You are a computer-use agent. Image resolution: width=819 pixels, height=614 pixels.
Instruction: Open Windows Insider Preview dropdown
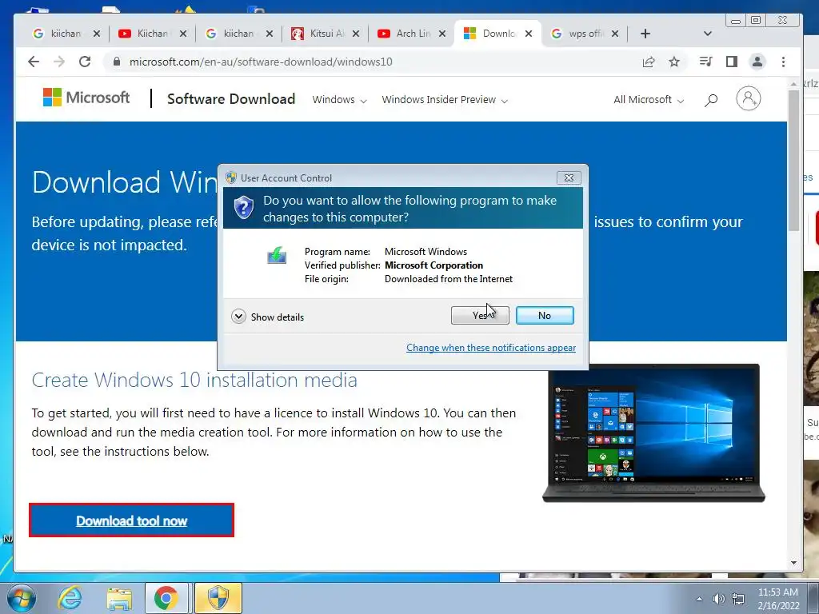tap(445, 100)
